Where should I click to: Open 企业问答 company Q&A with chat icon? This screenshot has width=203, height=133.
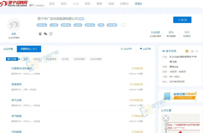(x=145, y=49)
